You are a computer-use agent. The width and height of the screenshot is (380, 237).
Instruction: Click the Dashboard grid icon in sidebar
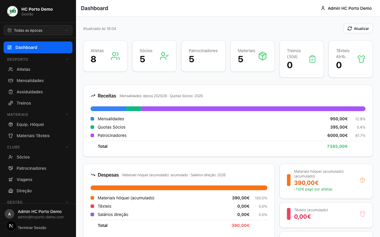point(9,47)
